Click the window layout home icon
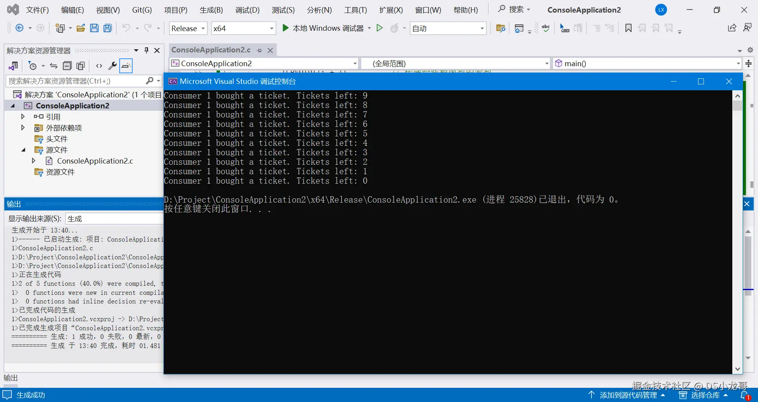Screen dimensions: 758x402 (x=519, y=28)
